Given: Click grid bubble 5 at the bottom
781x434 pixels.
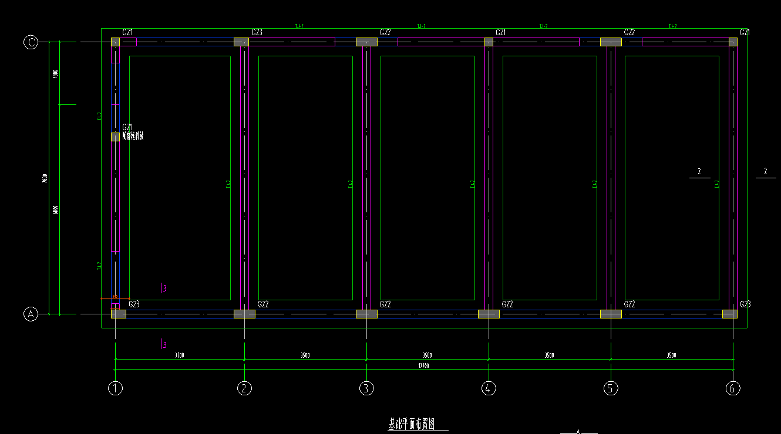Looking at the screenshot, I should point(611,388).
